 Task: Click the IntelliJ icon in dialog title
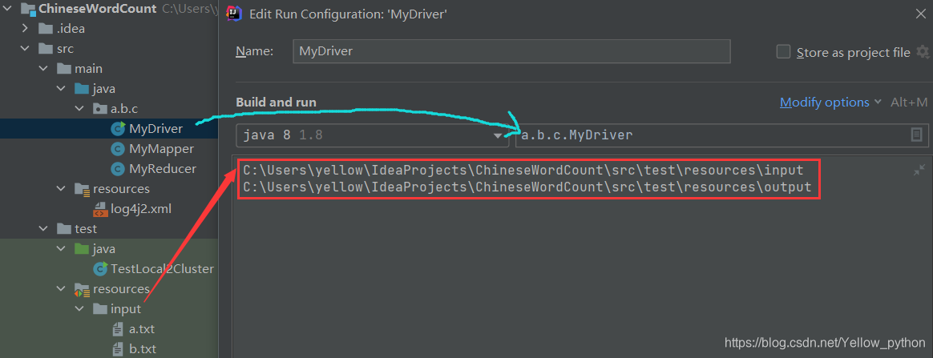click(235, 13)
